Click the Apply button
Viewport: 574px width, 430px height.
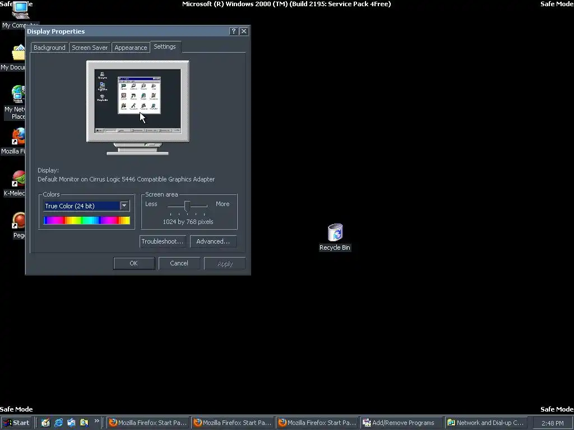[x=225, y=264]
